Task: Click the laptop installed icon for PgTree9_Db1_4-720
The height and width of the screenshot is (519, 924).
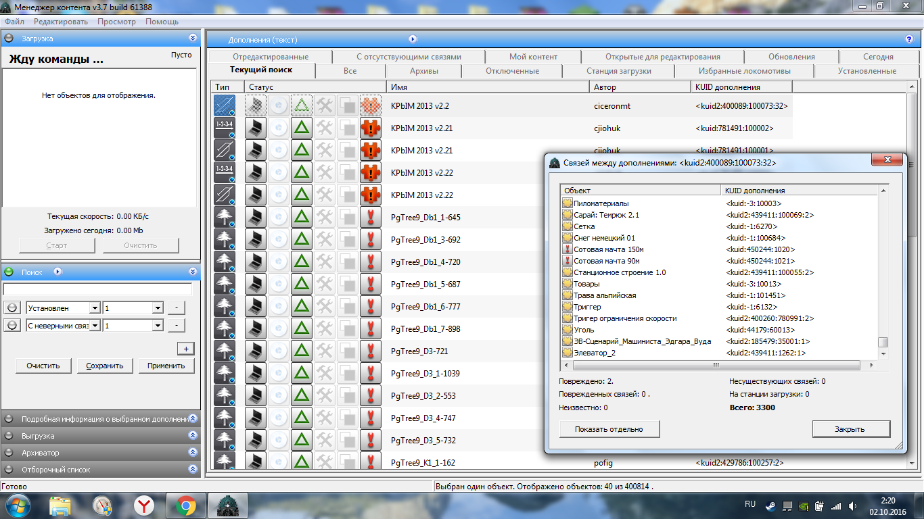Action: (x=255, y=262)
